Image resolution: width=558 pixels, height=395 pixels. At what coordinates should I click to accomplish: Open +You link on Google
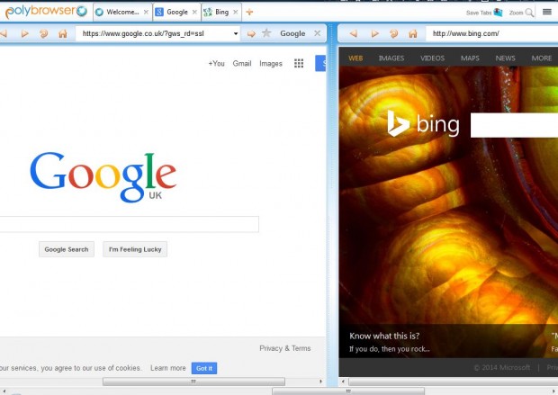click(216, 63)
